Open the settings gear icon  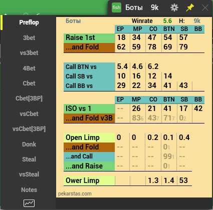tap(174, 7)
